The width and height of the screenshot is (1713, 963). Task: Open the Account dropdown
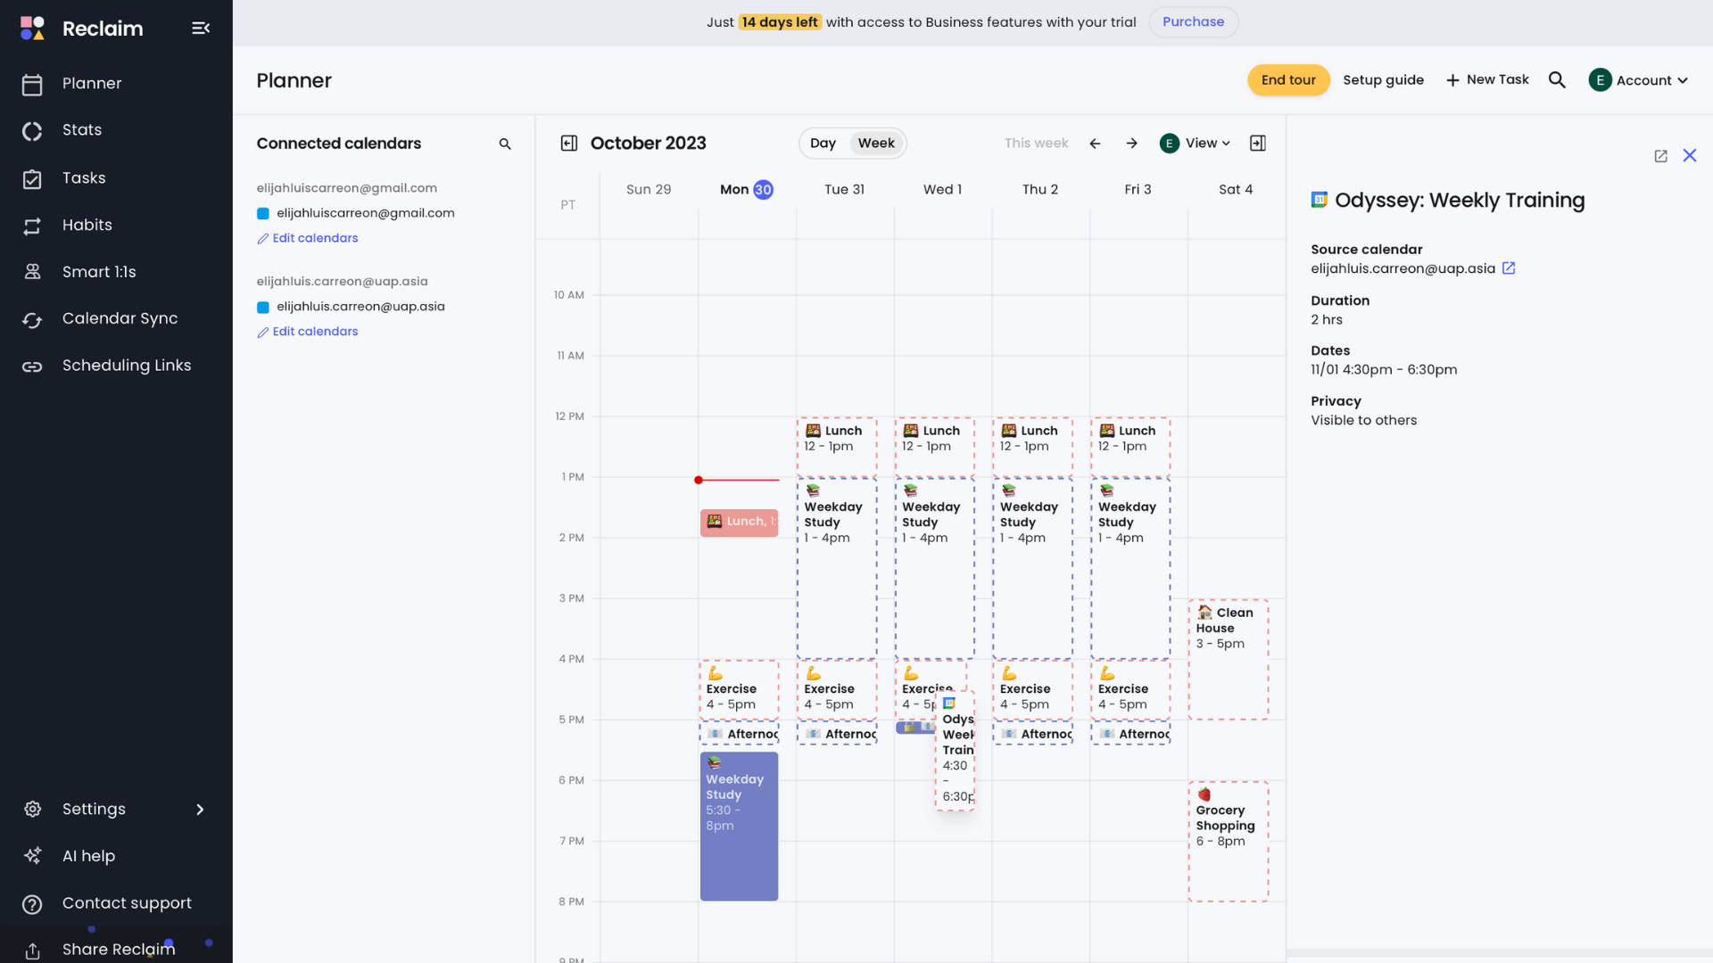[x=1639, y=80]
